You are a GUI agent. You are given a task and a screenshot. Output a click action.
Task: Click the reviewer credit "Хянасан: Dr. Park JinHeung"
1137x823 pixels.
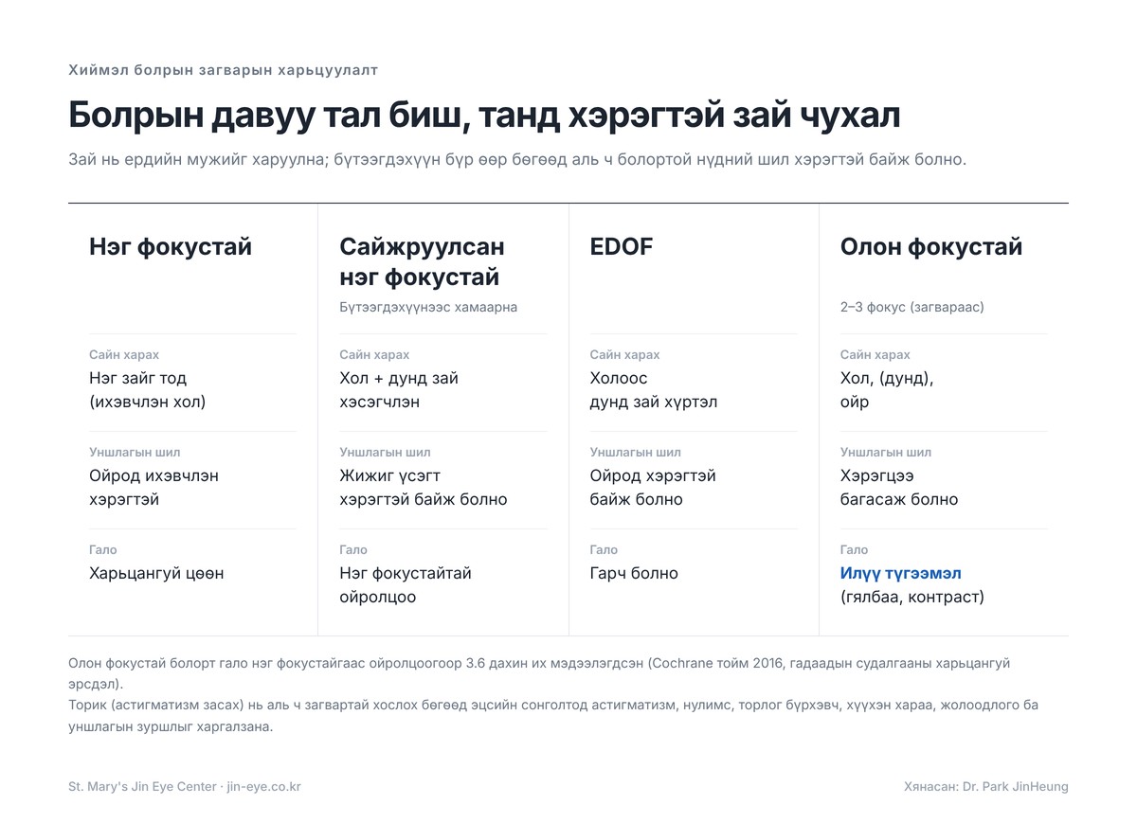[986, 787]
